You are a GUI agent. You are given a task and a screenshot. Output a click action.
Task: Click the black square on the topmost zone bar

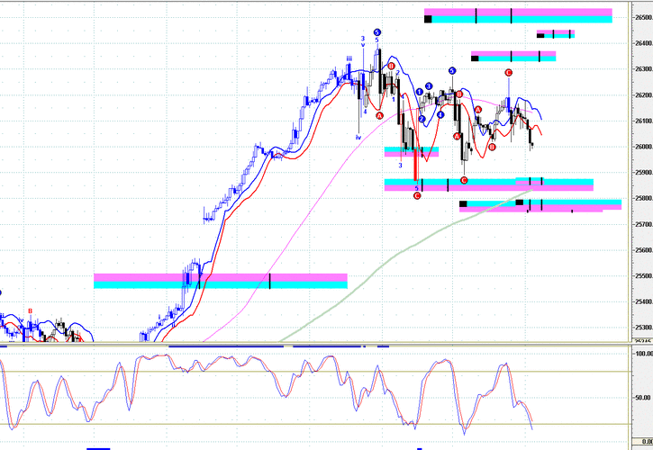tap(428, 17)
